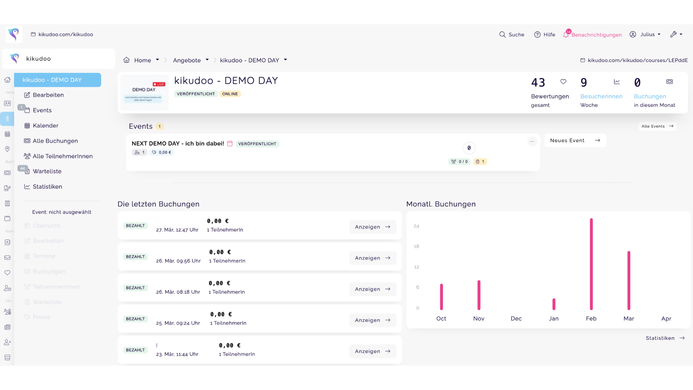Open the calendar grid icon in left rail
Viewport: 693px width, 390px height.
point(7,134)
